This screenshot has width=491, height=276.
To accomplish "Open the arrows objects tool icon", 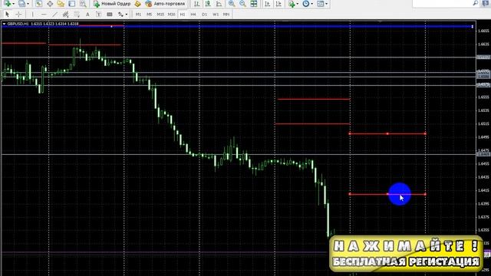I will pyautogui.click(x=120, y=15).
